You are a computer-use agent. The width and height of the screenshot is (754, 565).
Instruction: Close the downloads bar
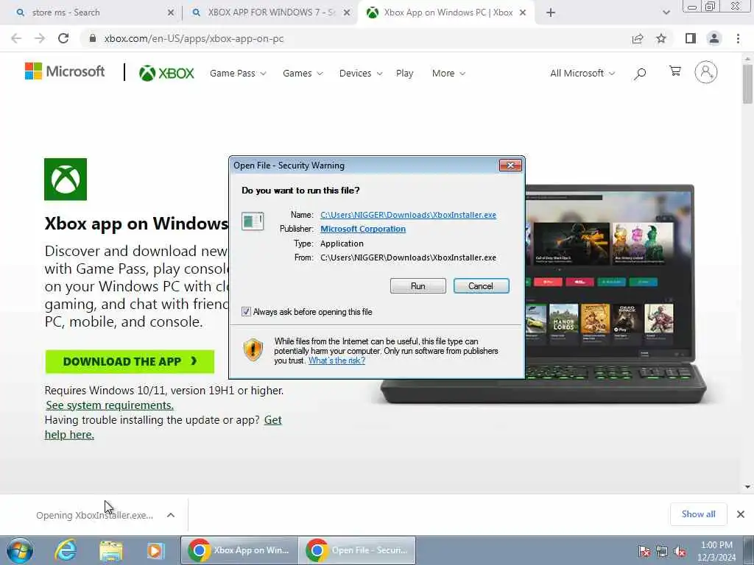pyautogui.click(x=741, y=514)
